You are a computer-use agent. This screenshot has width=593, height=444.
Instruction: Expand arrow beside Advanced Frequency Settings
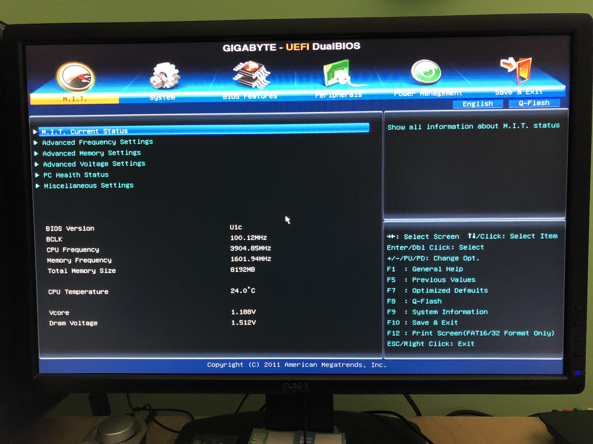[36, 143]
